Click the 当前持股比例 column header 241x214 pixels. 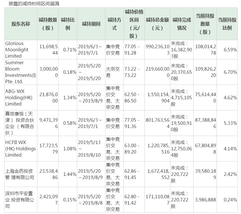pyautogui.click(x=227, y=24)
